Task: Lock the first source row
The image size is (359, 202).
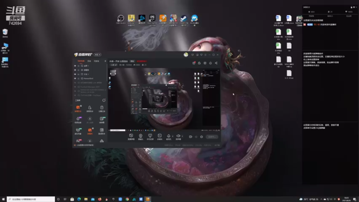Action: 79,66
